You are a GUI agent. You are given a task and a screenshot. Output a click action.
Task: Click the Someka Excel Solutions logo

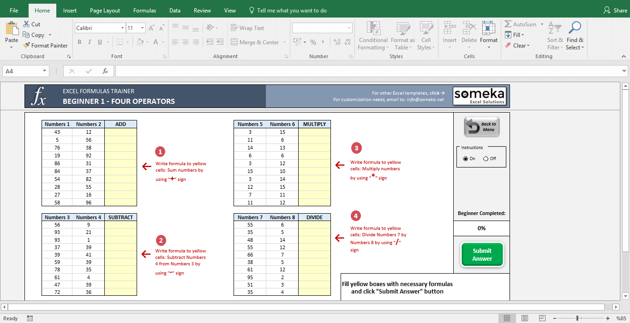(x=480, y=96)
